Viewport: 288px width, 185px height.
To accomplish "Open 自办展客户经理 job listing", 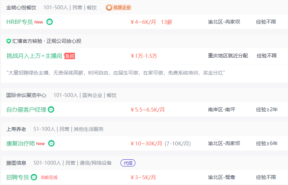I will tap(26, 110).
